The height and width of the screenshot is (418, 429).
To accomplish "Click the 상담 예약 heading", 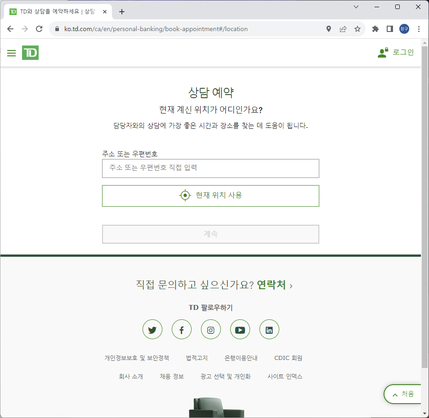I will pos(210,93).
